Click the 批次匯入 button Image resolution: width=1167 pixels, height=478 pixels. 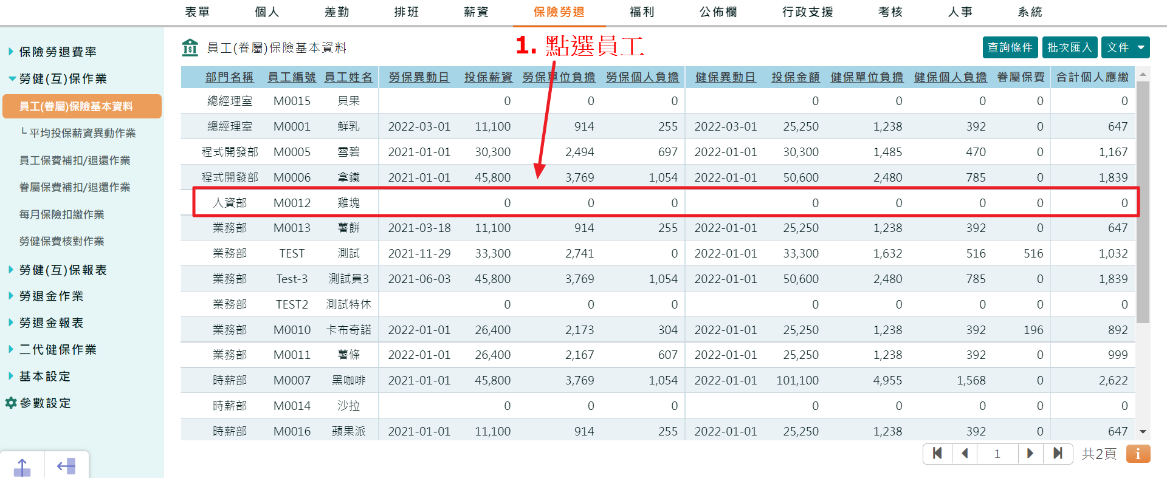1070,47
